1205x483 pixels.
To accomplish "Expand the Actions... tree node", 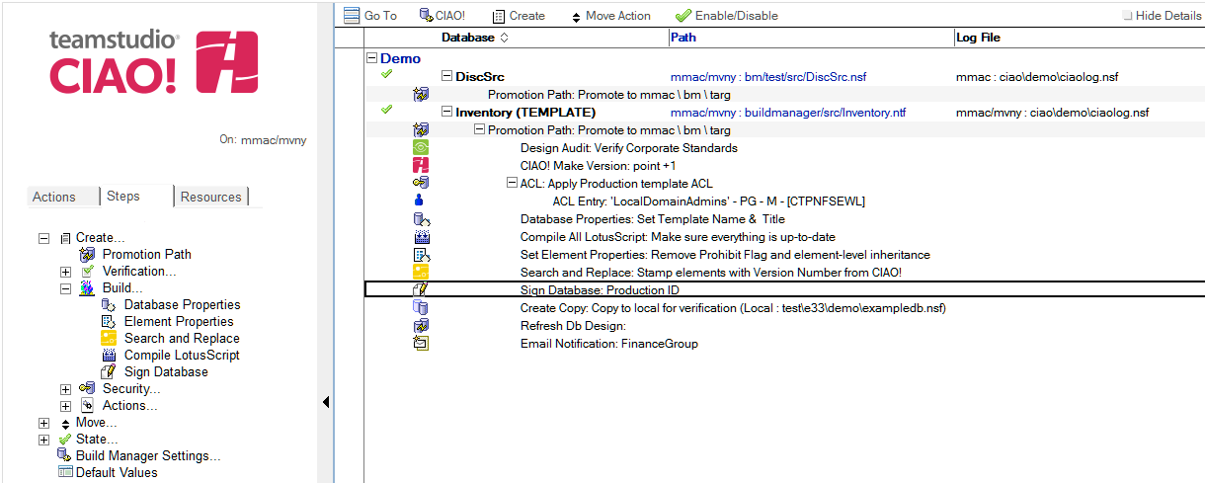I will (65, 406).
